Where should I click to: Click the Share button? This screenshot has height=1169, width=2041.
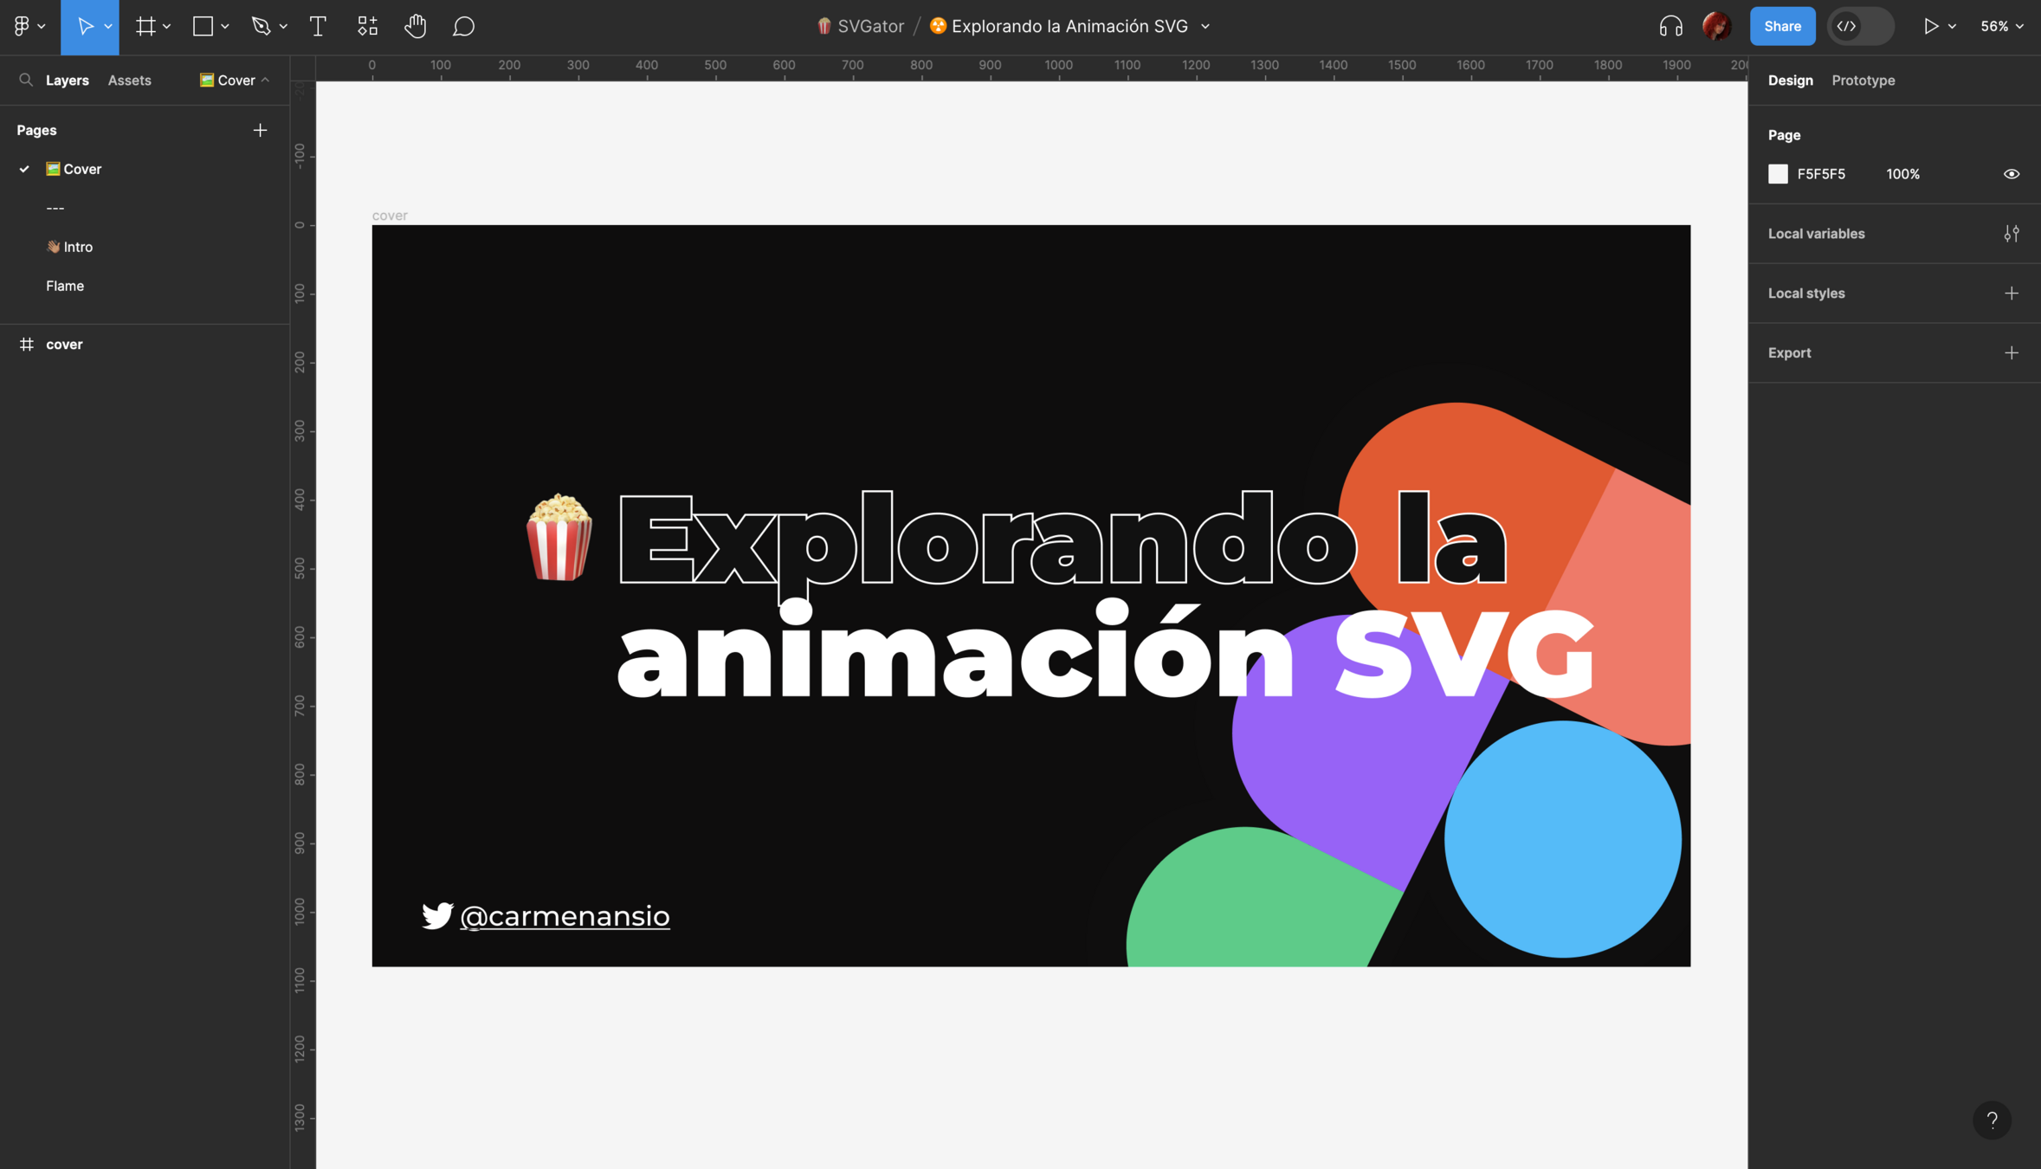tap(1782, 26)
